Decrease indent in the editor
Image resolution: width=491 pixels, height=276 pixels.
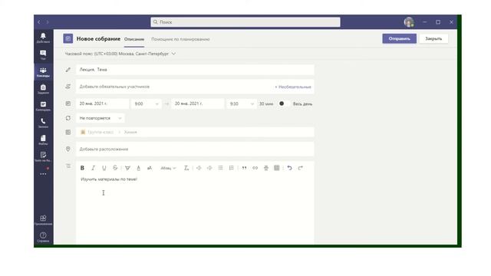tap(199, 168)
